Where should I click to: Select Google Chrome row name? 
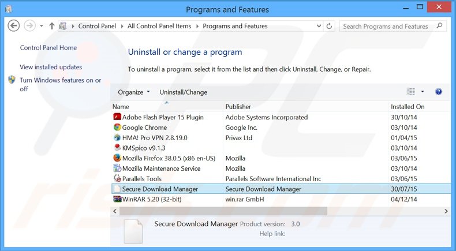point(144,128)
